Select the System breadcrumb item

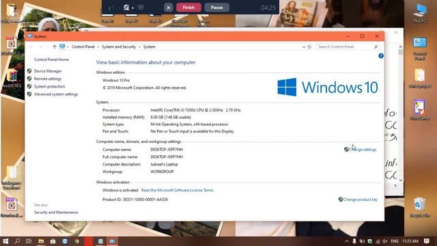[150, 47]
